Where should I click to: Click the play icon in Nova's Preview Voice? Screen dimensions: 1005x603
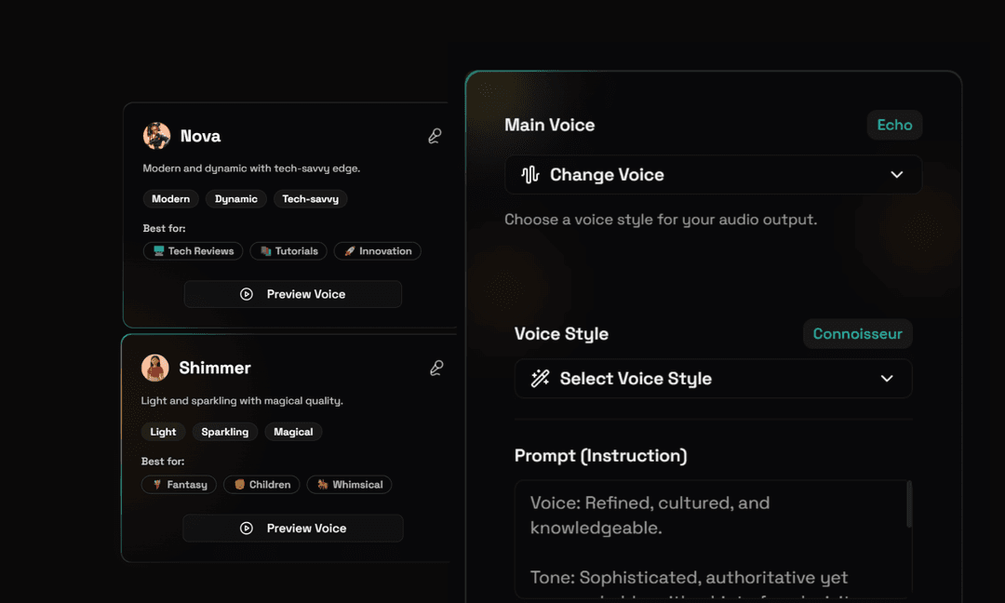(247, 294)
